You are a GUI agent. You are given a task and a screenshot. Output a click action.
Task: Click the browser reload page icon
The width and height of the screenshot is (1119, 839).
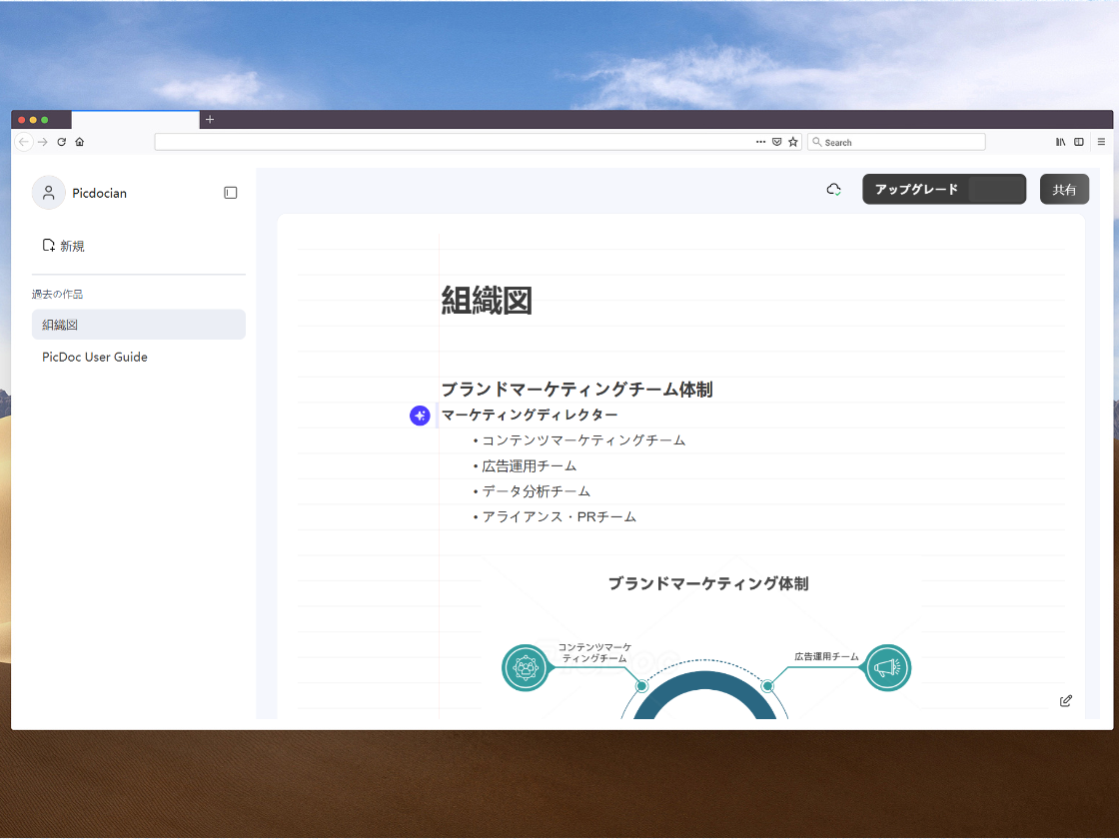[x=61, y=141]
